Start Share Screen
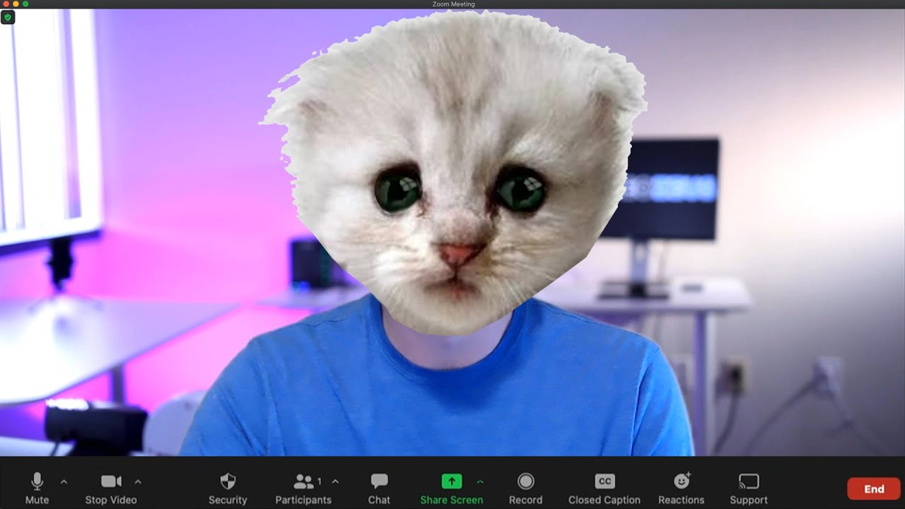 (451, 488)
